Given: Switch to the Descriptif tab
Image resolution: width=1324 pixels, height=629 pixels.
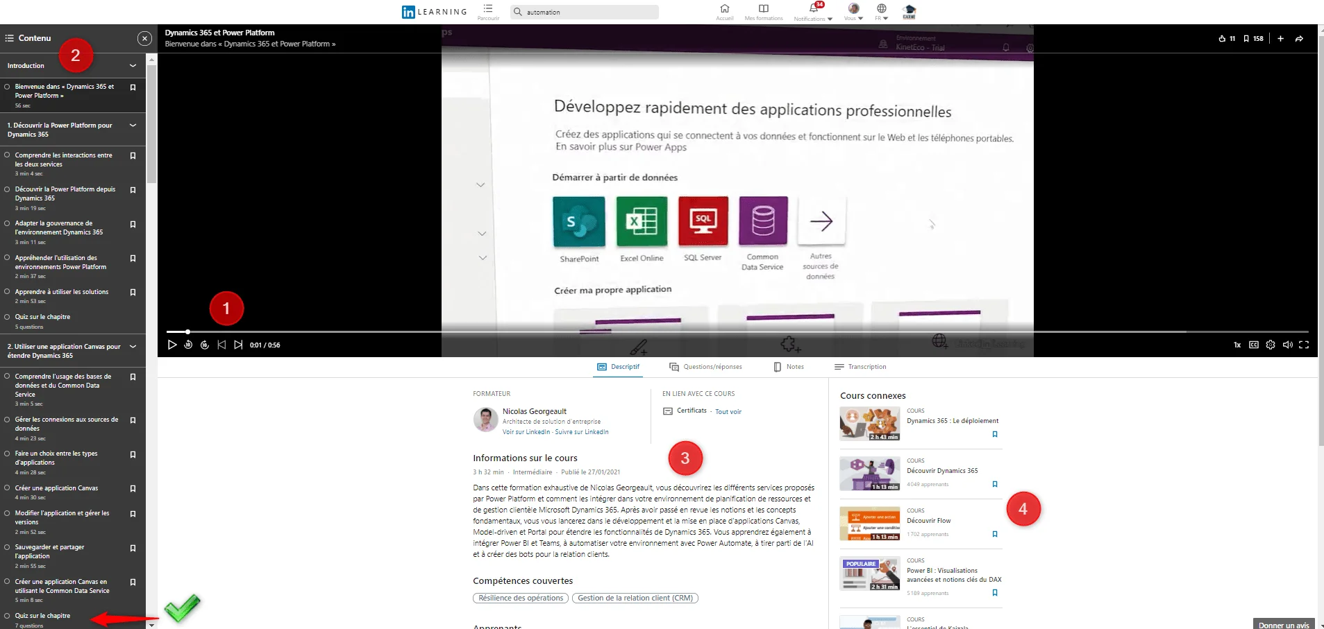Looking at the screenshot, I should point(618,367).
